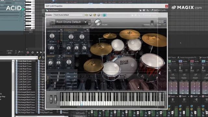Expand the Rock Drums Default instrument preset arrow
208x117 pixels.
85,22
